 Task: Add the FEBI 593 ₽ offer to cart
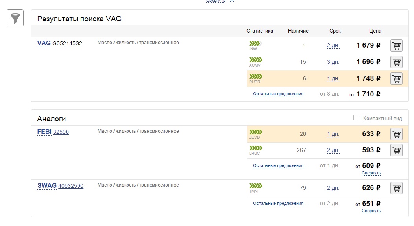tap(396, 150)
